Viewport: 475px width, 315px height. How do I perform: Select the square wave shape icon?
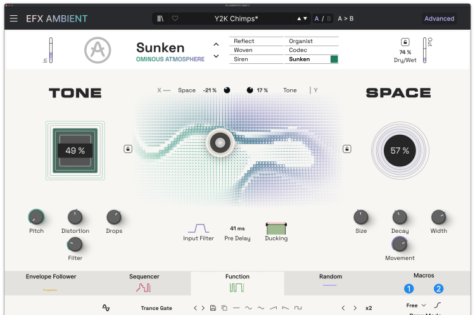tap(298, 308)
